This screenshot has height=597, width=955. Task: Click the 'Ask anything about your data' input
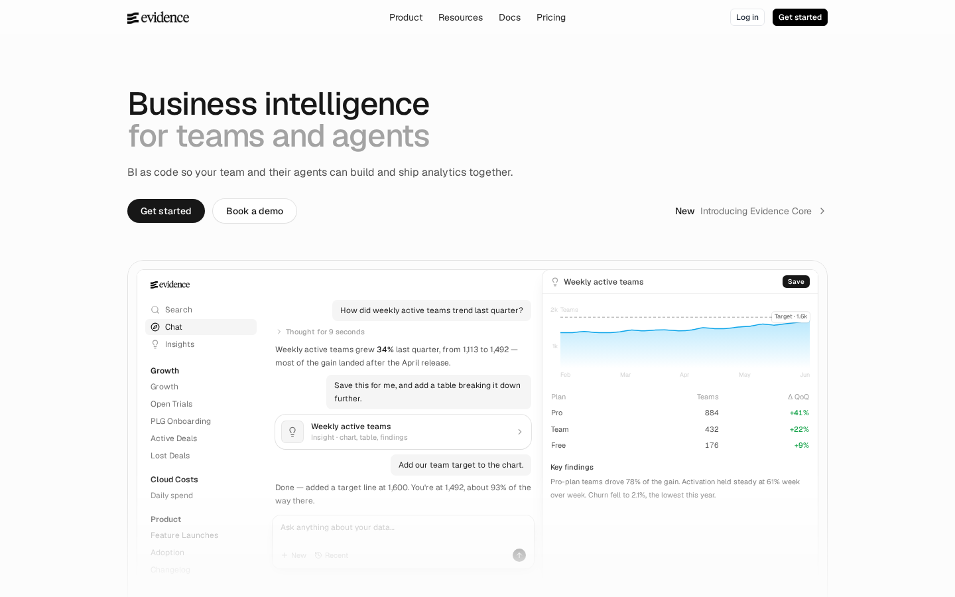point(403,528)
